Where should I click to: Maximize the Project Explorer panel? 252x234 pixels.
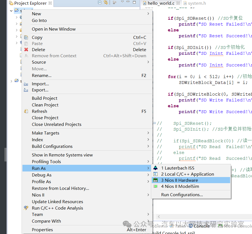pos(134,2)
